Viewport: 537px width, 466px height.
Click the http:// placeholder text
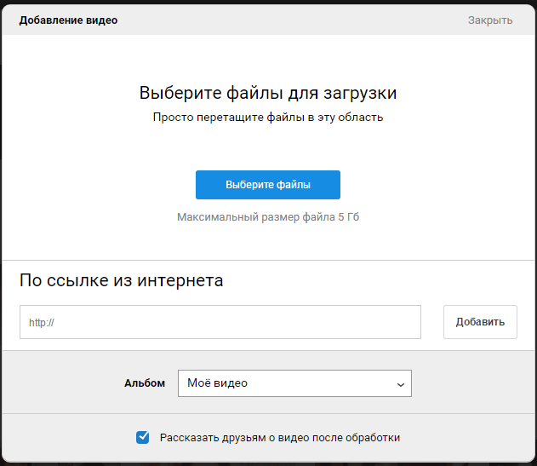[x=42, y=322]
